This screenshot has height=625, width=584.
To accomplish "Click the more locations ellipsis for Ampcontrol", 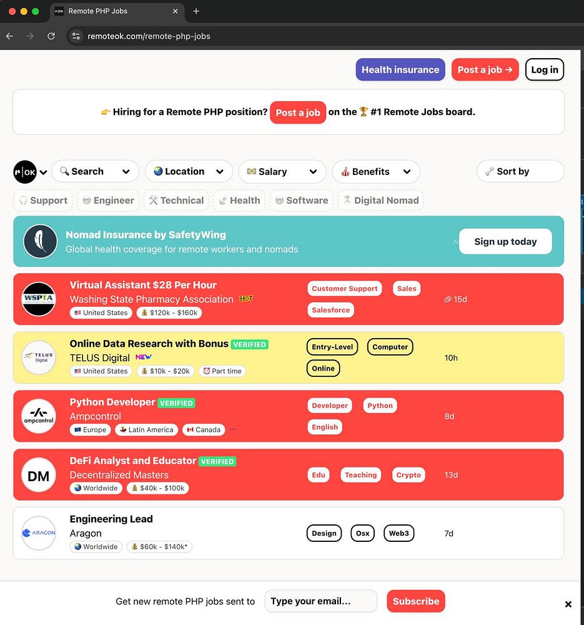I will (233, 429).
